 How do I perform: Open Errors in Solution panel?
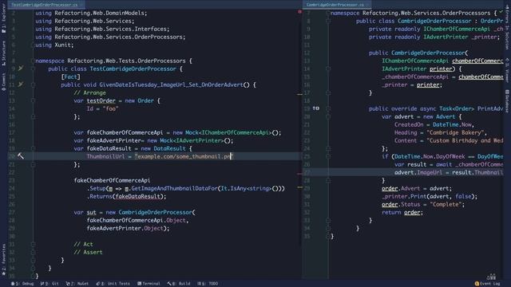pos(507,28)
